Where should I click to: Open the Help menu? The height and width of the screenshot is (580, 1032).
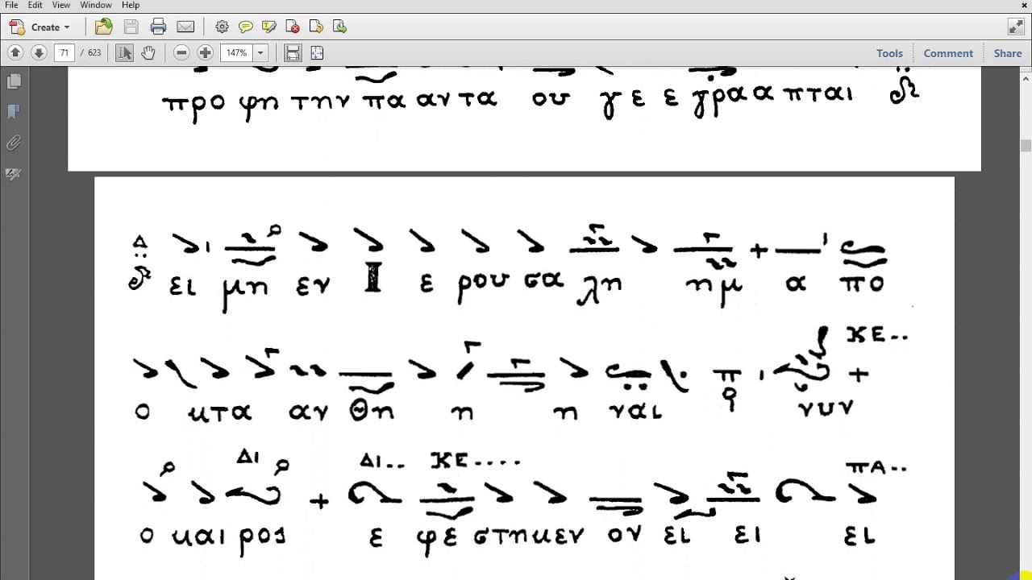(131, 5)
